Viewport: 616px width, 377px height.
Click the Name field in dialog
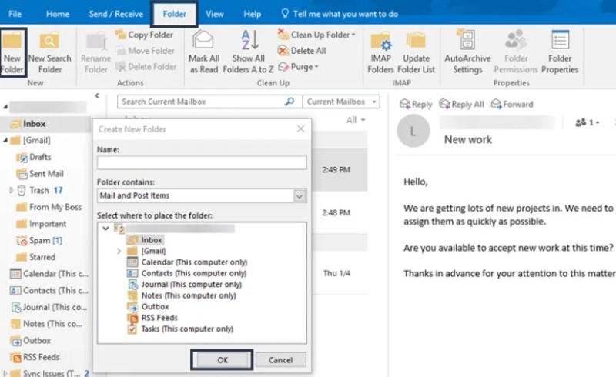coord(202,162)
